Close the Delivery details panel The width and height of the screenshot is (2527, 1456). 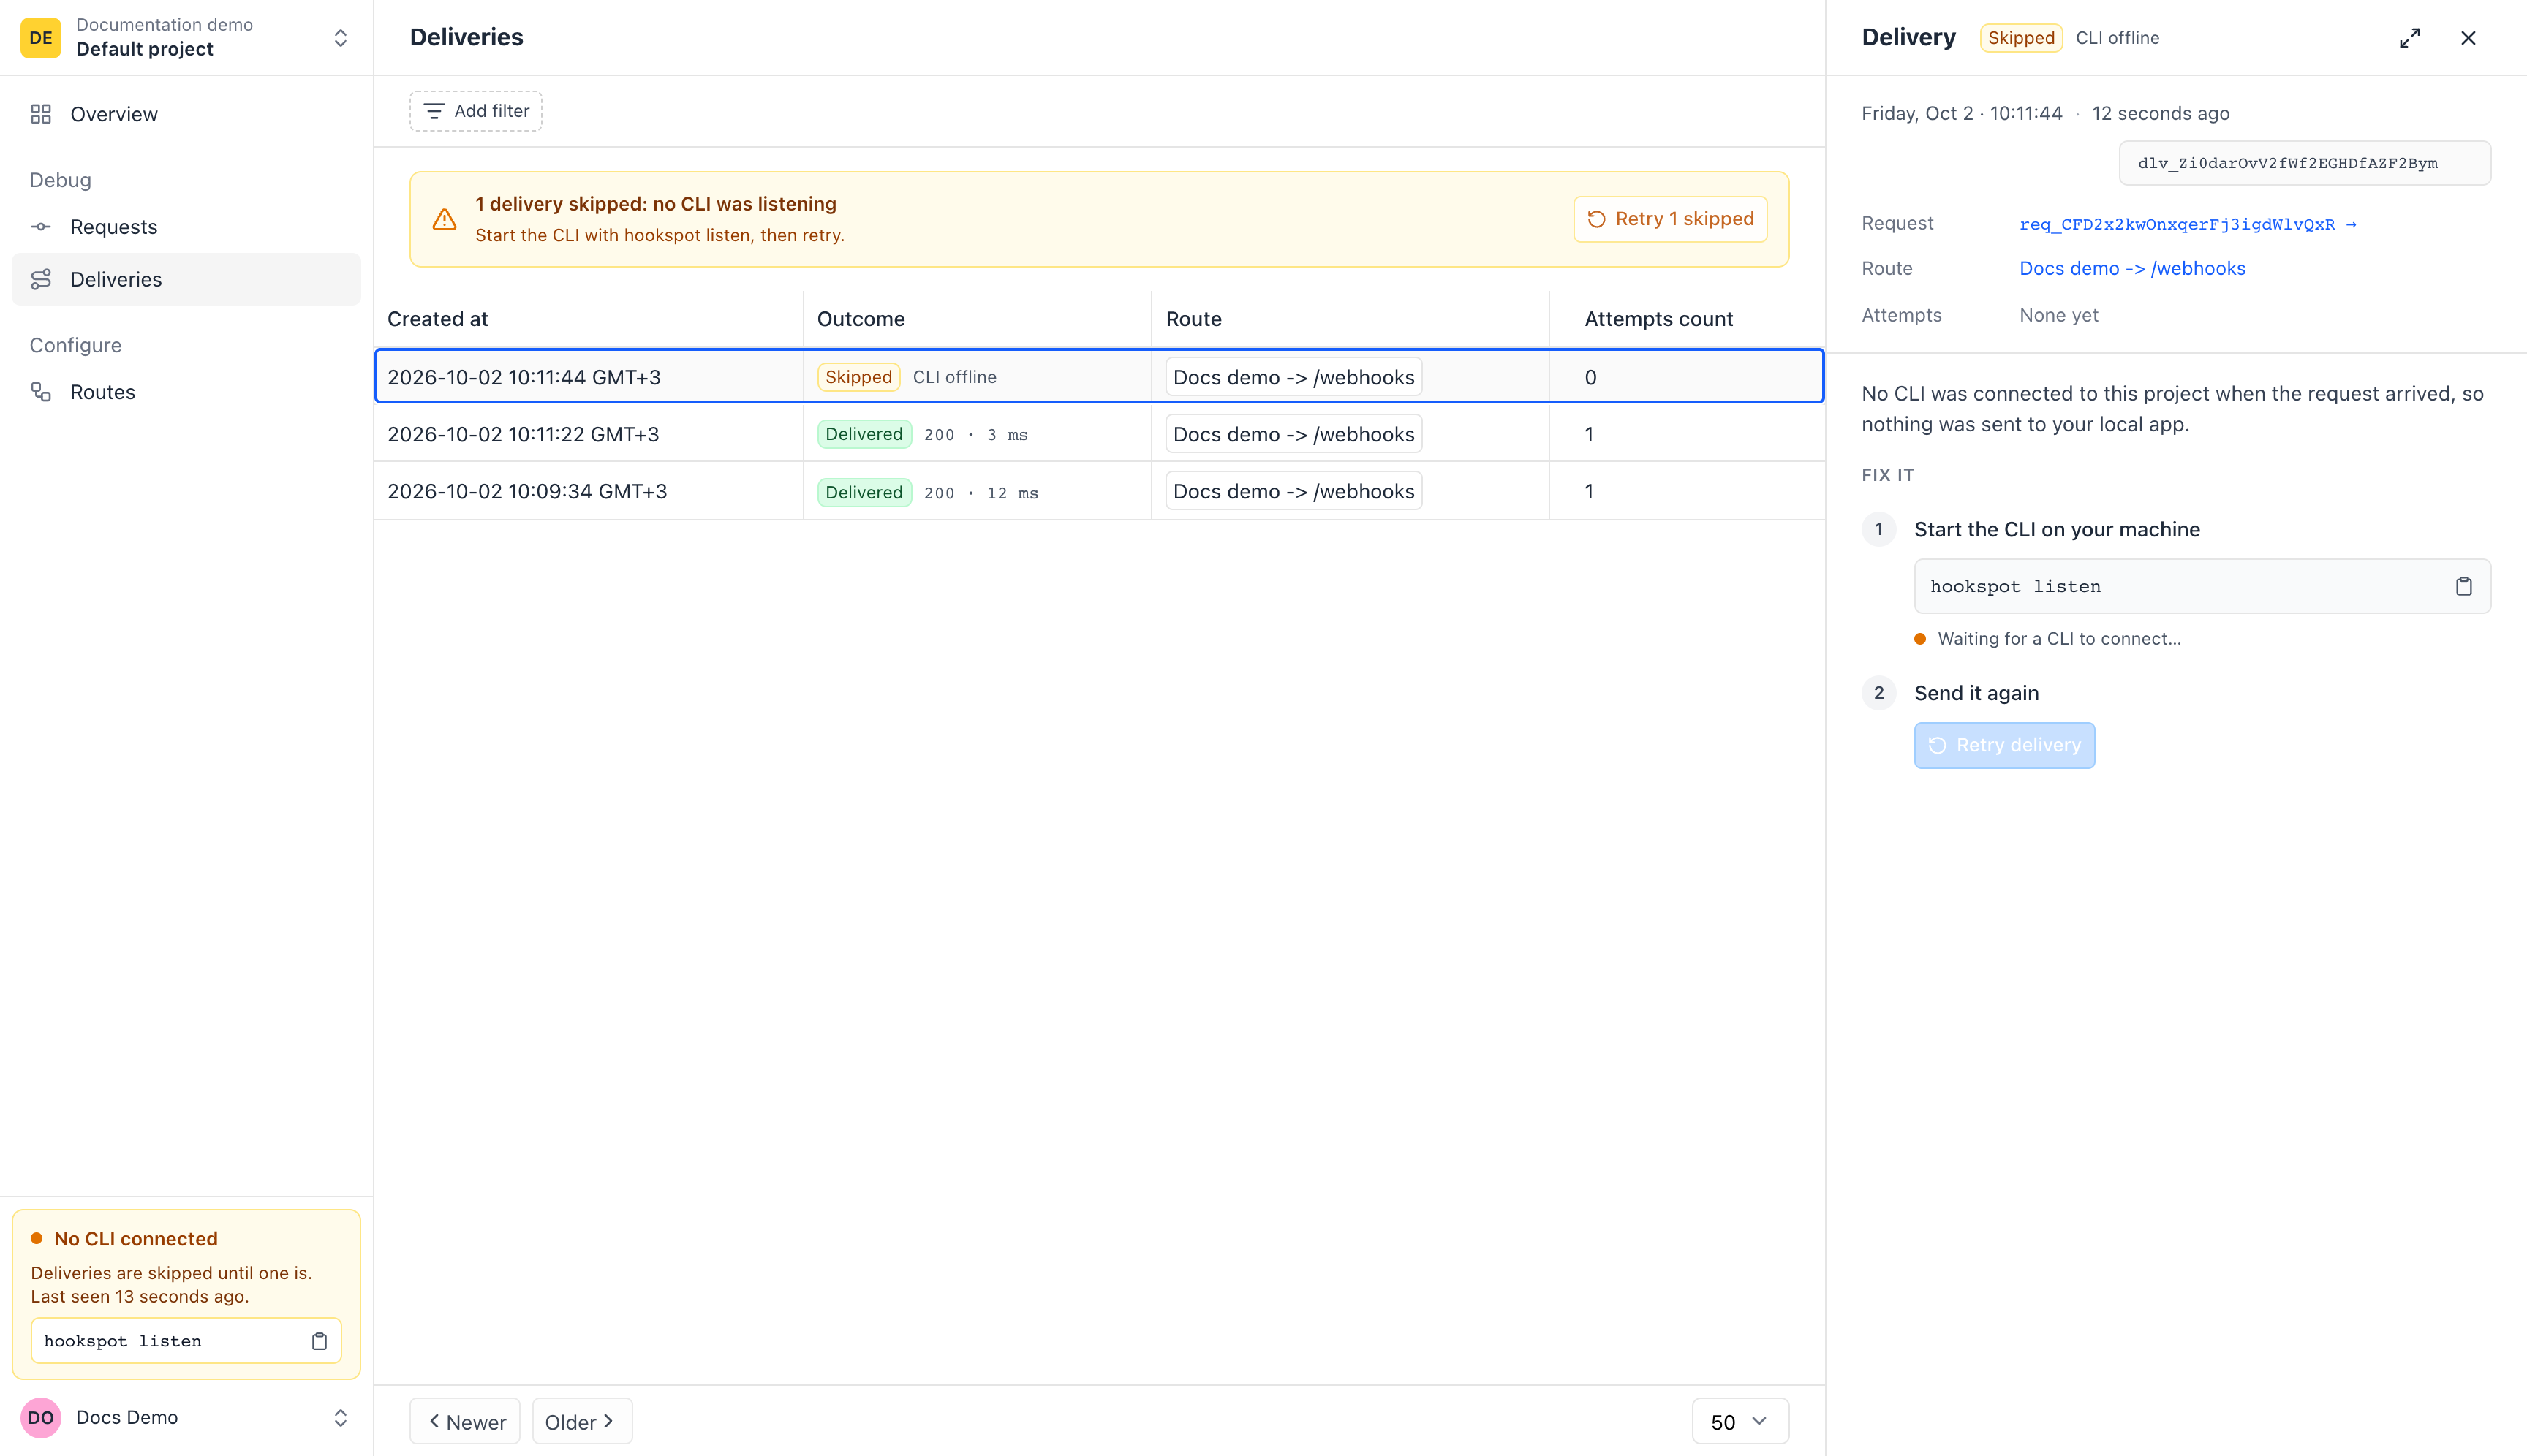[2468, 38]
